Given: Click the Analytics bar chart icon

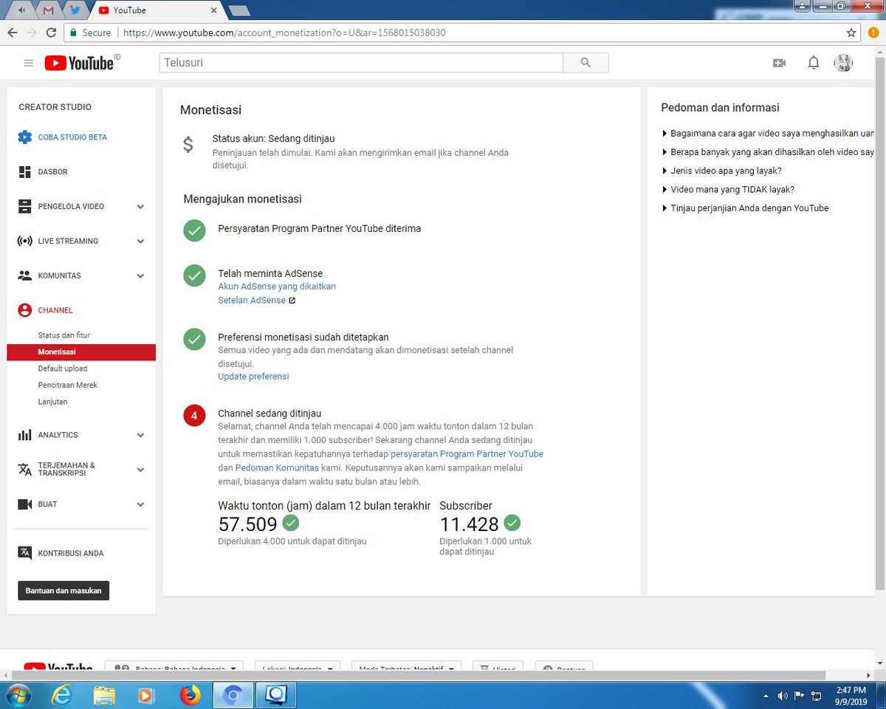Looking at the screenshot, I should point(25,435).
